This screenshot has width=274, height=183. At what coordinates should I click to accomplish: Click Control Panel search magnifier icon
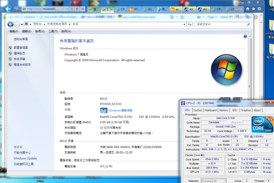click(248, 24)
